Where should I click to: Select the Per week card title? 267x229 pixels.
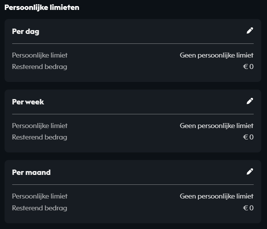28,102
